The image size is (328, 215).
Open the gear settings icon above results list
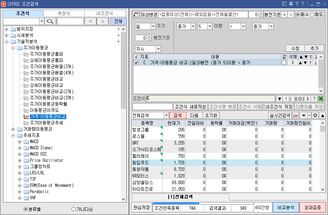pos(315,116)
